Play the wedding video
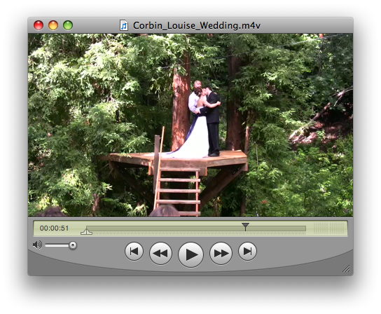 190,254
